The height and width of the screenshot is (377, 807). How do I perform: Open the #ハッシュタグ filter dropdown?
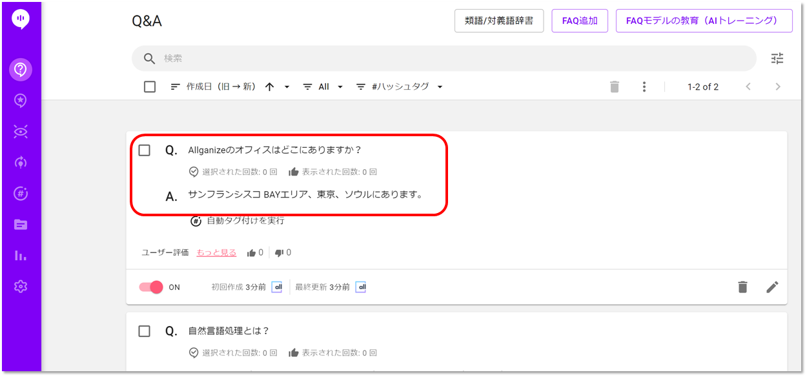(399, 87)
